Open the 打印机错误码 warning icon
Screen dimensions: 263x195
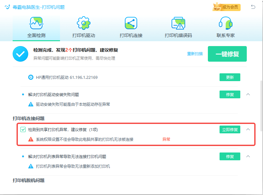[x=178, y=23]
